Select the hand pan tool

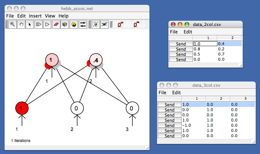pos(21,24)
